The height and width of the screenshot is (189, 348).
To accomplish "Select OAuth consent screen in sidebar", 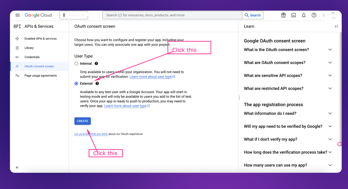I will 39,66.
